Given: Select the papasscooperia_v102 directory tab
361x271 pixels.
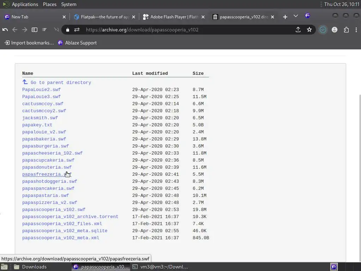Looking at the screenshot, I should point(243,17).
